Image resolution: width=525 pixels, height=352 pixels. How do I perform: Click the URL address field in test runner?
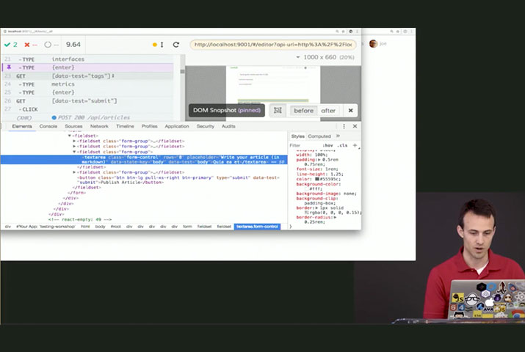click(273, 45)
